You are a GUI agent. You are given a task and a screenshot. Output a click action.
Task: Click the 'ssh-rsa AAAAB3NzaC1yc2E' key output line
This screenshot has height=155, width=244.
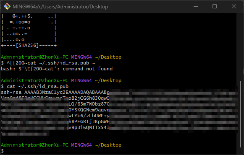coord(55,92)
